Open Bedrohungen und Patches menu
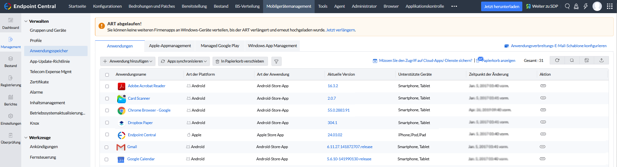617x167 pixels. pyautogui.click(x=152, y=6)
